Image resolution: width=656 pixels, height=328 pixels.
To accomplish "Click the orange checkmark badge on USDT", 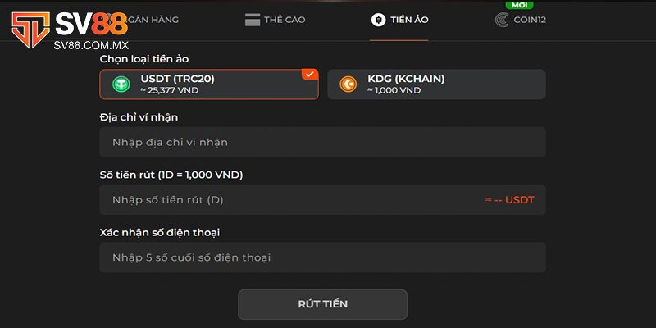I will pyautogui.click(x=309, y=75).
